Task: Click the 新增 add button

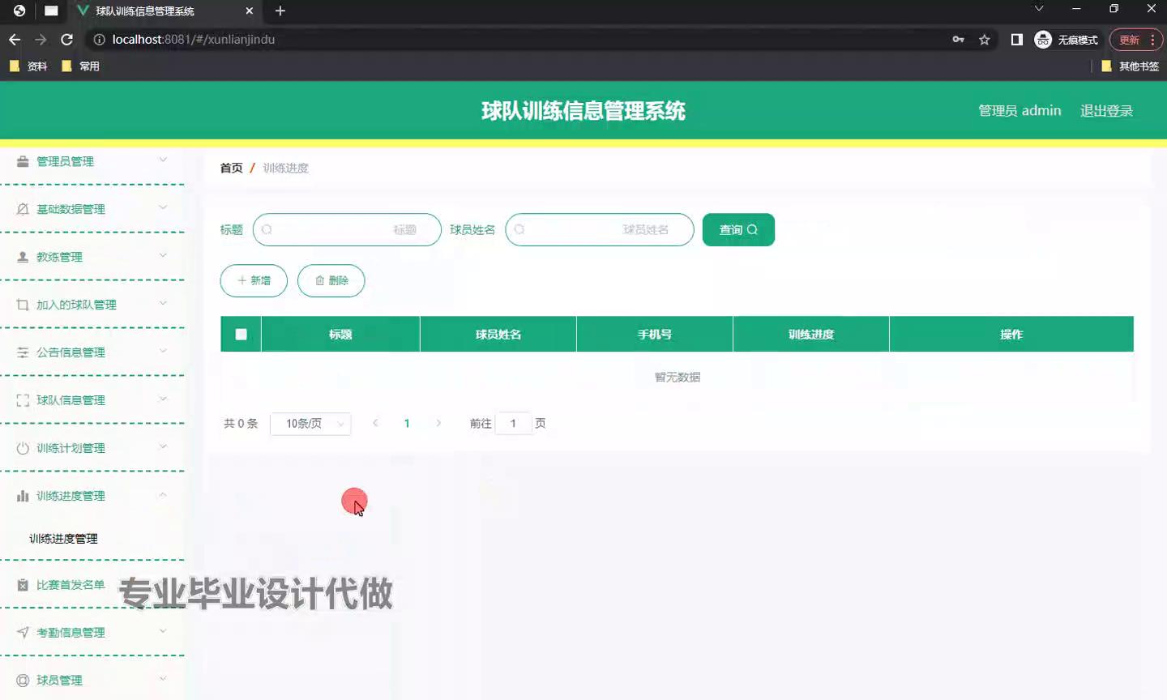Action: 254,280
